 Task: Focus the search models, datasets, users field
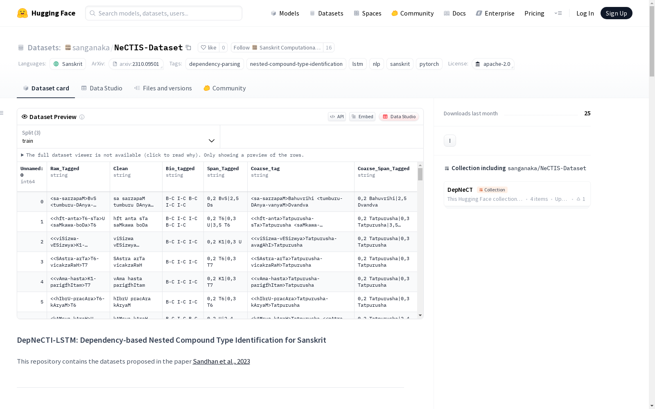[x=164, y=13]
